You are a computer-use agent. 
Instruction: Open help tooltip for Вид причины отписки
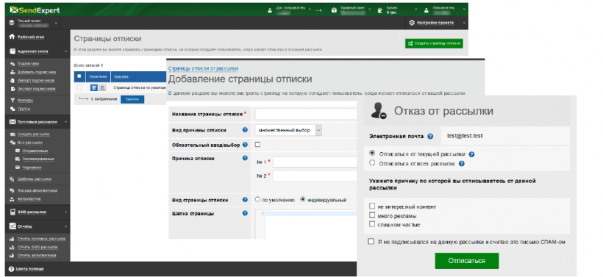tap(245, 130)
